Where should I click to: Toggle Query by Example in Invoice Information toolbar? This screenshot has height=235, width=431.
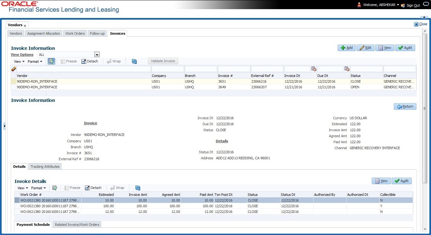pos(51,62)
